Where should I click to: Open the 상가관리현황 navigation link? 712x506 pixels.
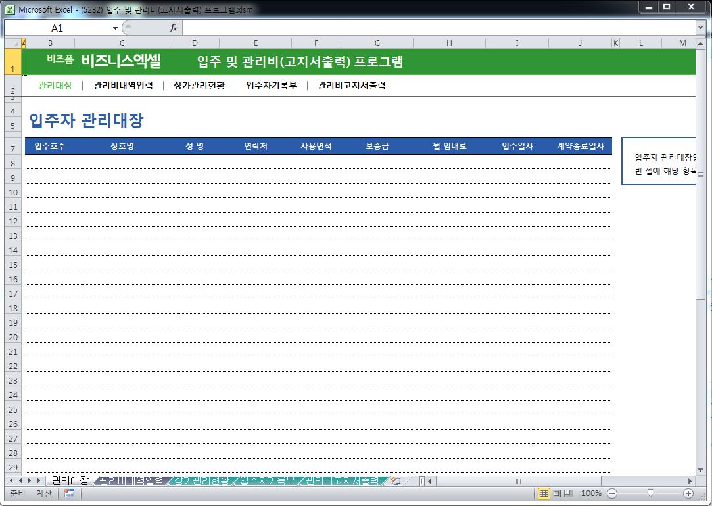point(199,86)
